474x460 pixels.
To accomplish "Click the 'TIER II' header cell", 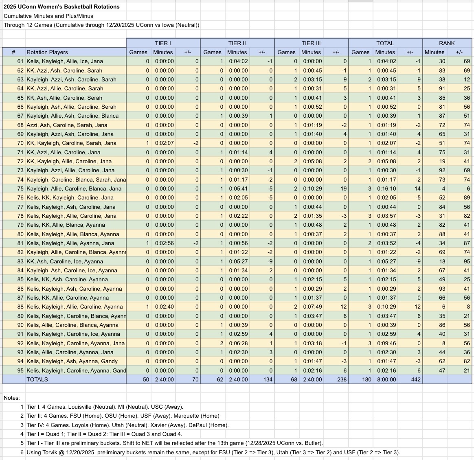I will [237, 43].
